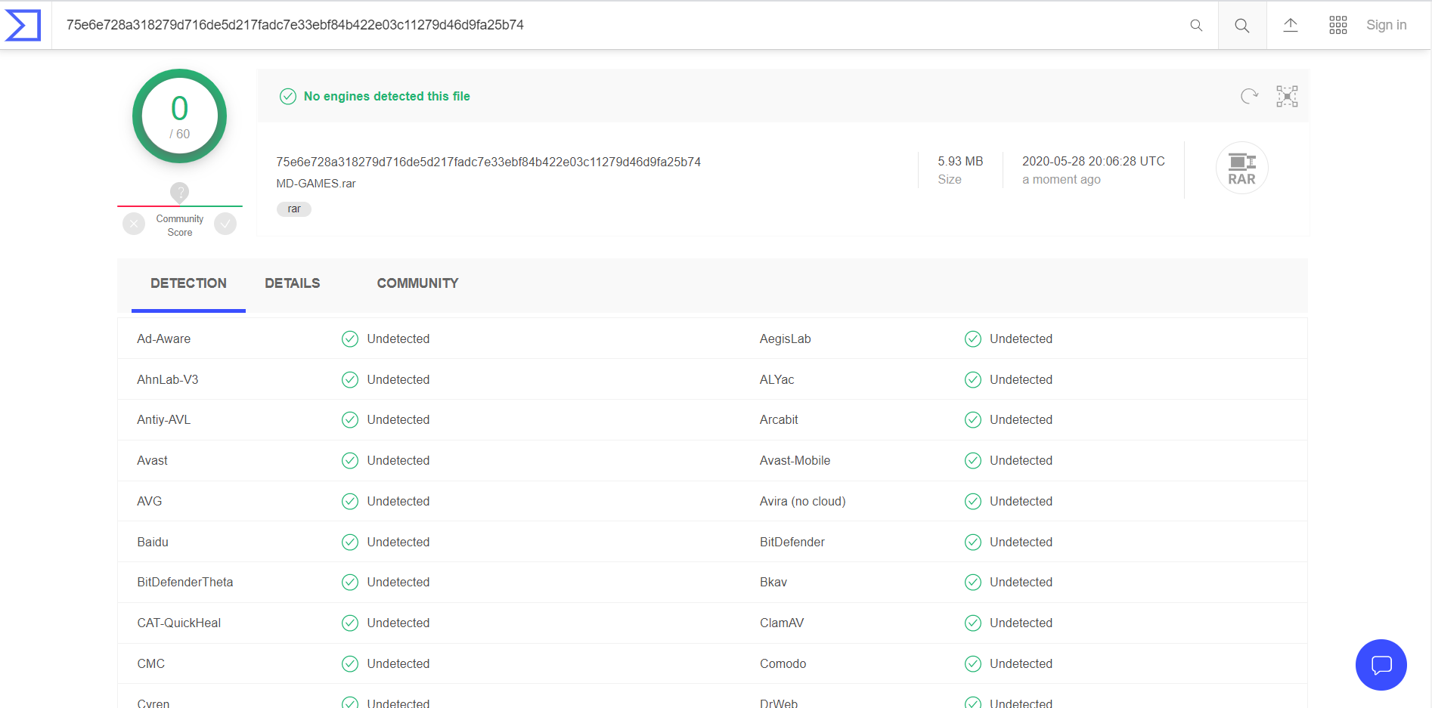Click Antiy-AVL's undetected check icon
1432x708 pixels.
[350, 419]
